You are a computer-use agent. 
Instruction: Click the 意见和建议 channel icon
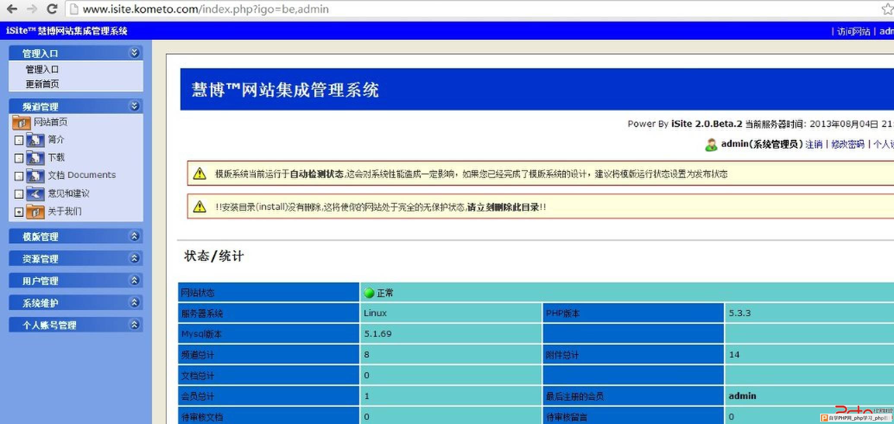pos(35,194)
